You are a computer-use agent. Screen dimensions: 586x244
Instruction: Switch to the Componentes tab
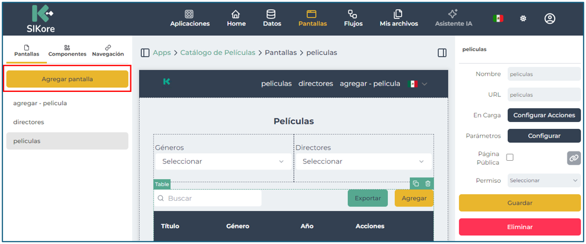(x=67, y=51)
